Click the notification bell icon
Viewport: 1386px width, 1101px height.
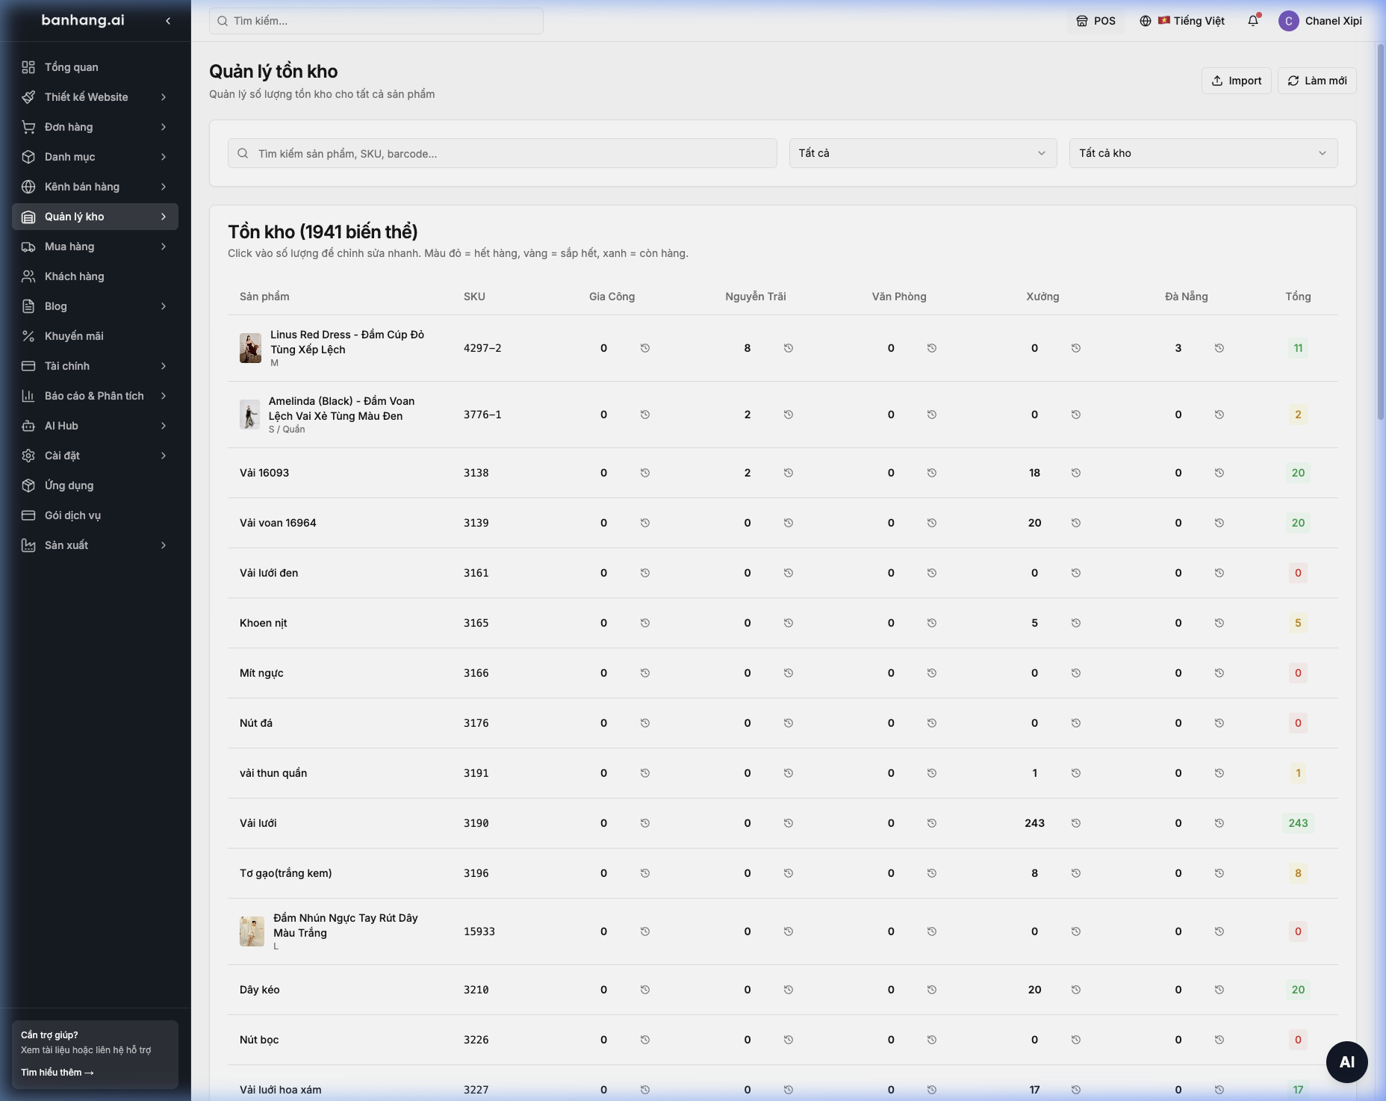click(x=1253, y=21)
